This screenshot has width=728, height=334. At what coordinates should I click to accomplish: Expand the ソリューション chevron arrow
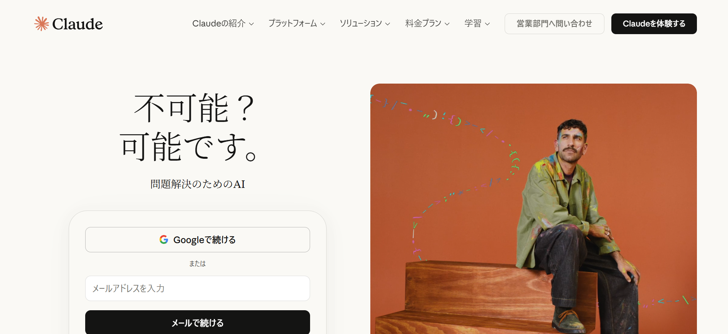[388, 24]
